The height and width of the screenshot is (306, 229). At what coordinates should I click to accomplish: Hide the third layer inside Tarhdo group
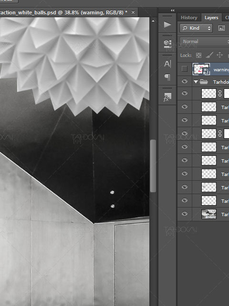pyautogui.click(x=185, y=120)
